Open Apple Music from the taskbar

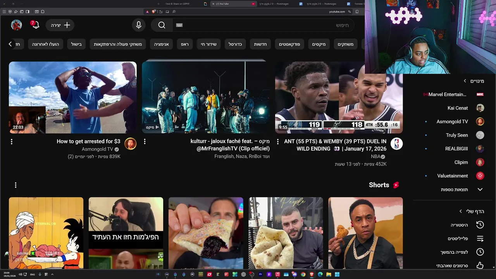(x=277, y=274)
